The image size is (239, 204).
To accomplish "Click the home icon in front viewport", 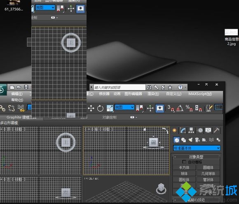I will (145, 130).
